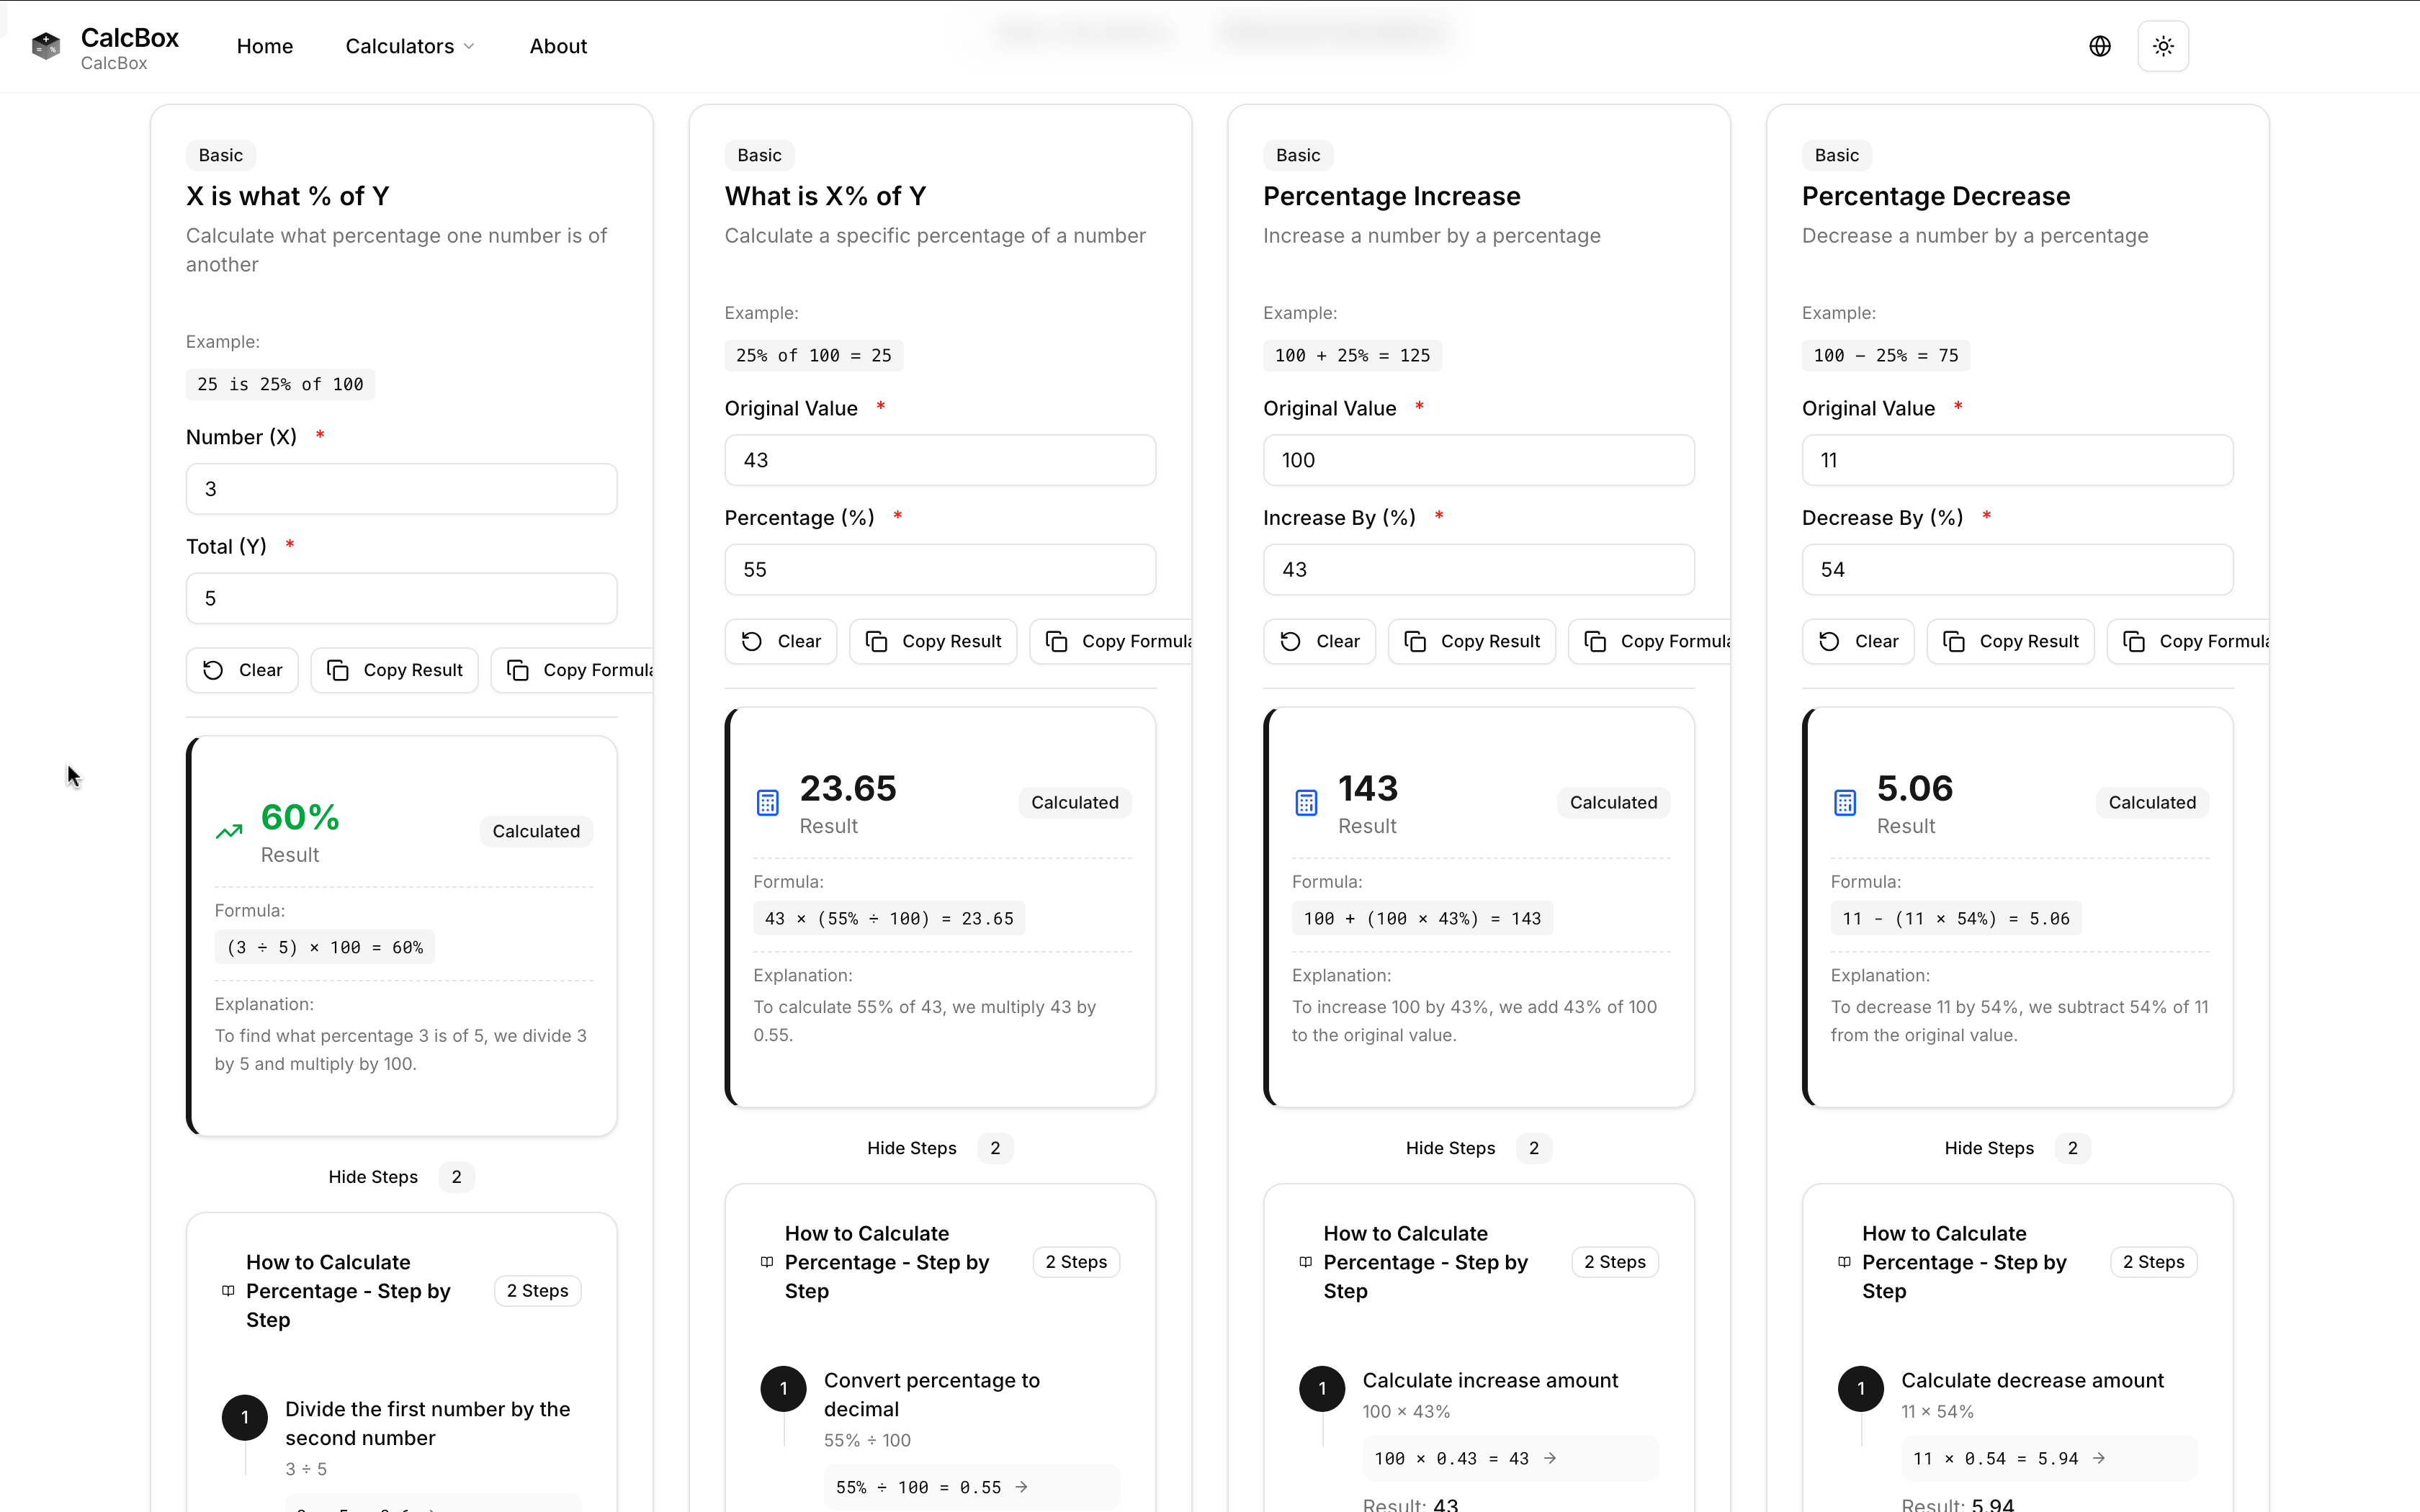Click Percentage (%) field containing 55
2420x1512 pixels.
940,569
